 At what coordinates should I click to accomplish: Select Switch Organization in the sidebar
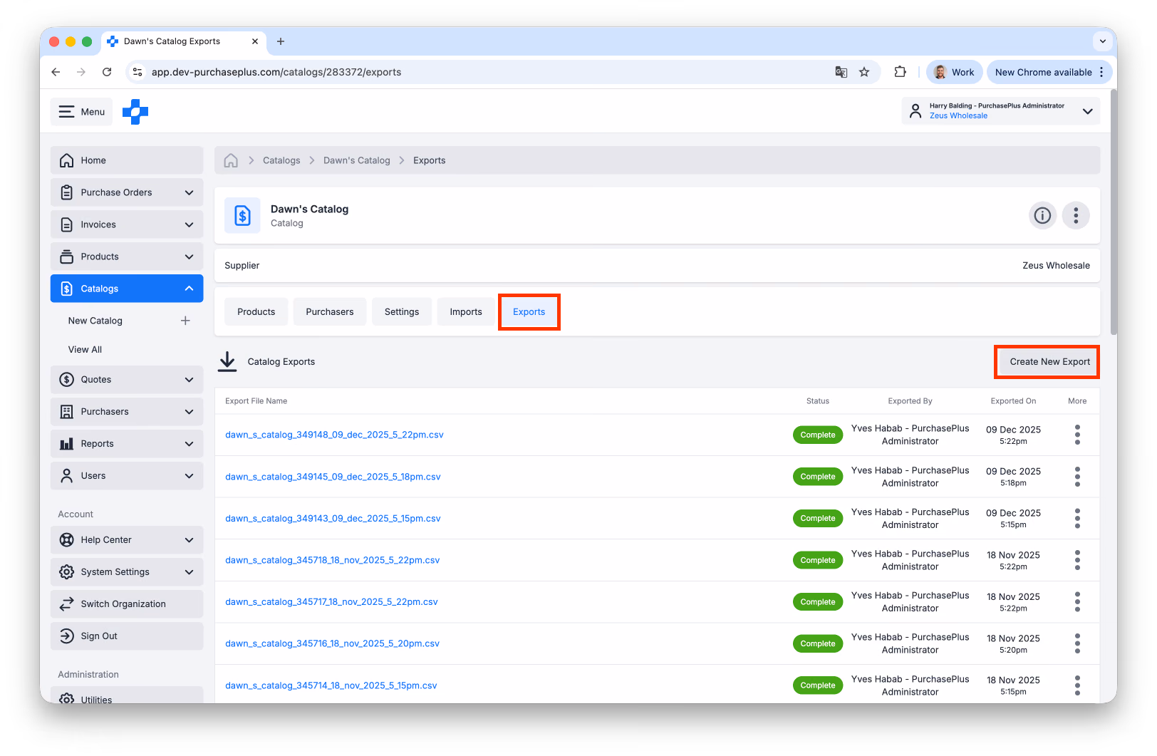click(x=127, y=604)
